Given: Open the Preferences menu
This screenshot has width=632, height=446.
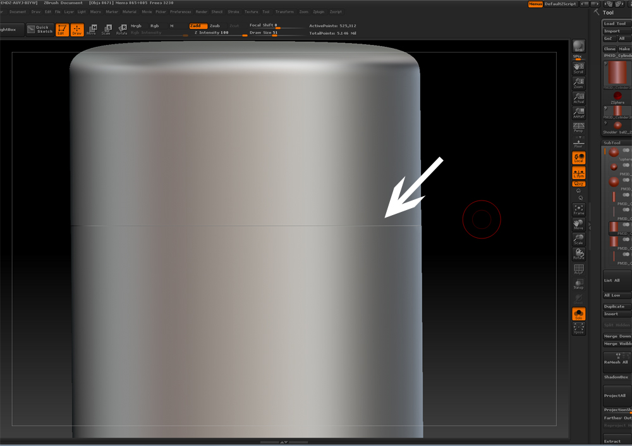Looking at the screenshot, I should pos(181,12).
